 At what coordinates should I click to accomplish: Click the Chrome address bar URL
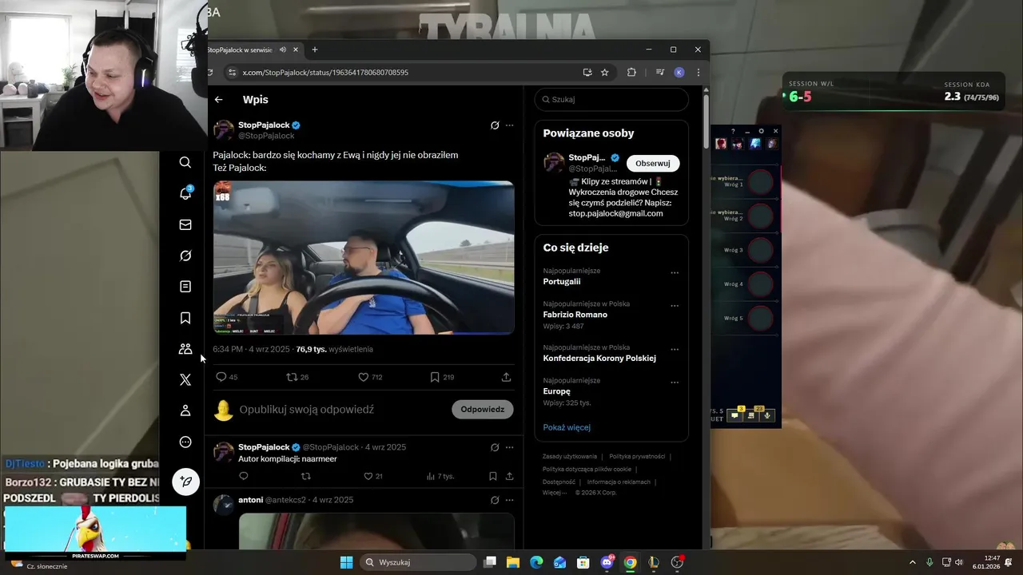325,73
